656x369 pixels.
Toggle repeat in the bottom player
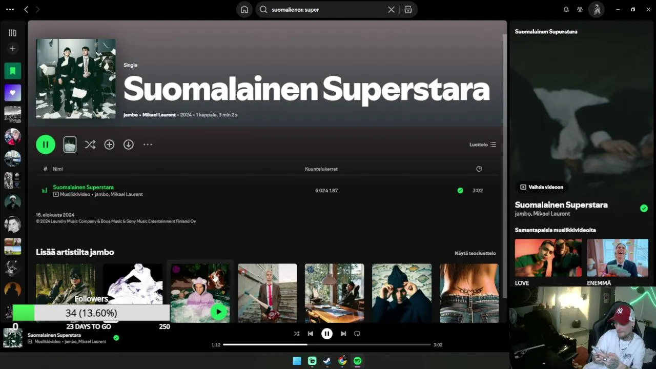point(357,334)
